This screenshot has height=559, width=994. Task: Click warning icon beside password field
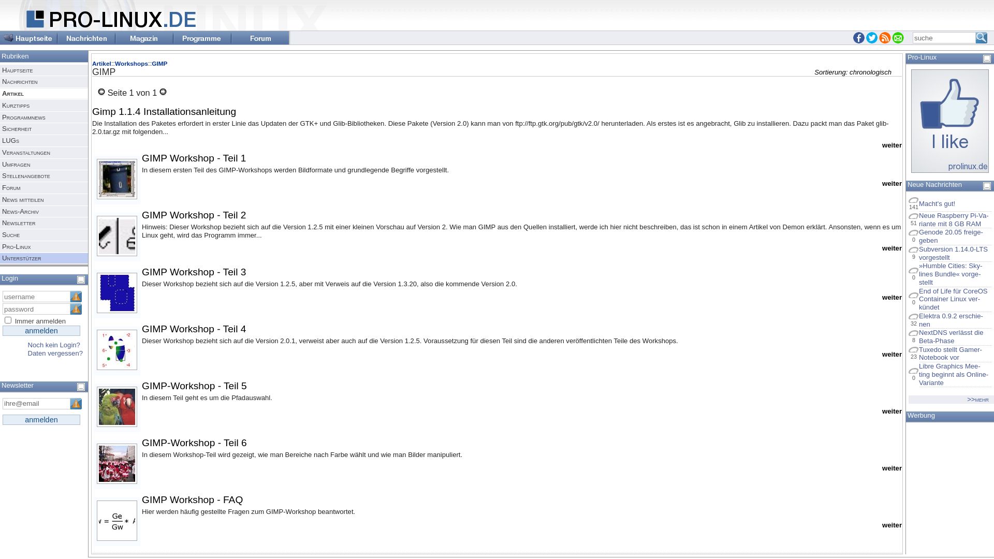tap(76, 309)
